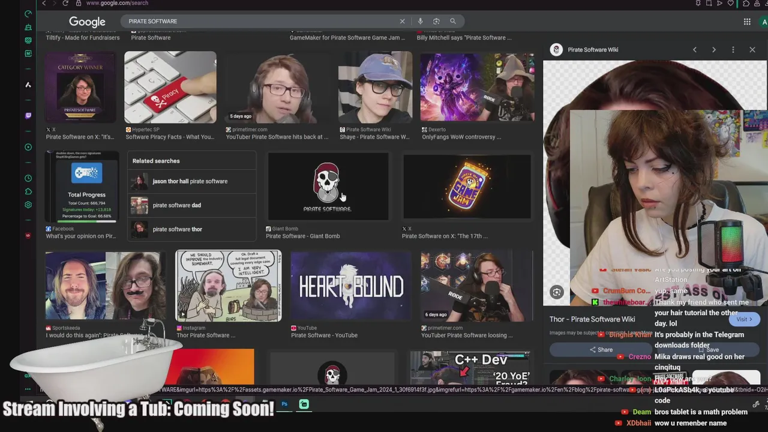This screenshot has height=432, width=768.
Task: Open Shaye Pirate Software Wiki thumbnail
Action: 376,87
